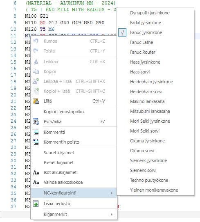The height and width of the screenshot is (222, 200).
Task: Select Yleinen monikanavakone configuration
Action: (155, 190)
